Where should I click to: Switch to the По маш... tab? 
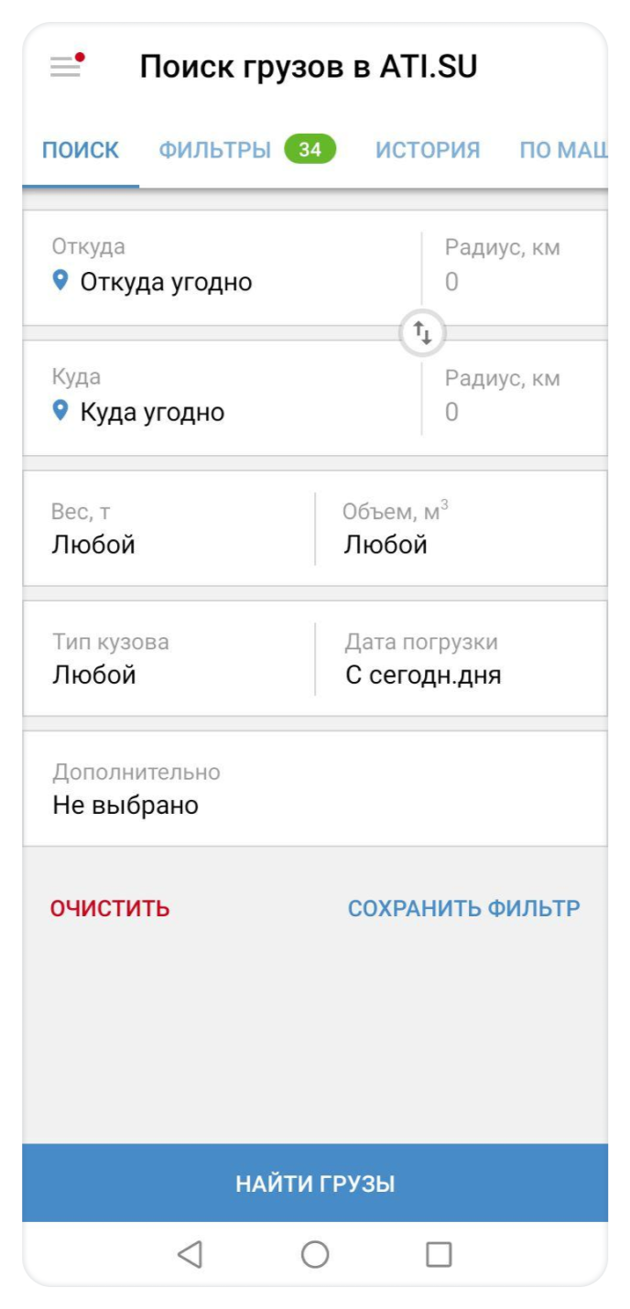(x=562, y=150)
